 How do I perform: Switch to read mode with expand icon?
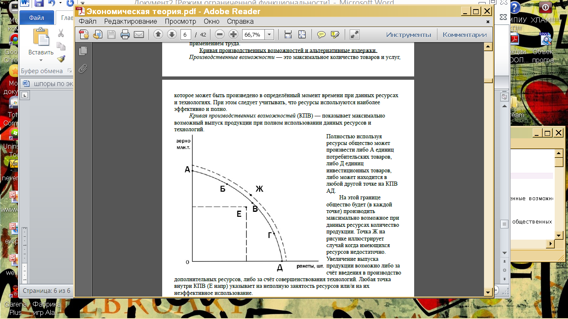pos(354,34)
